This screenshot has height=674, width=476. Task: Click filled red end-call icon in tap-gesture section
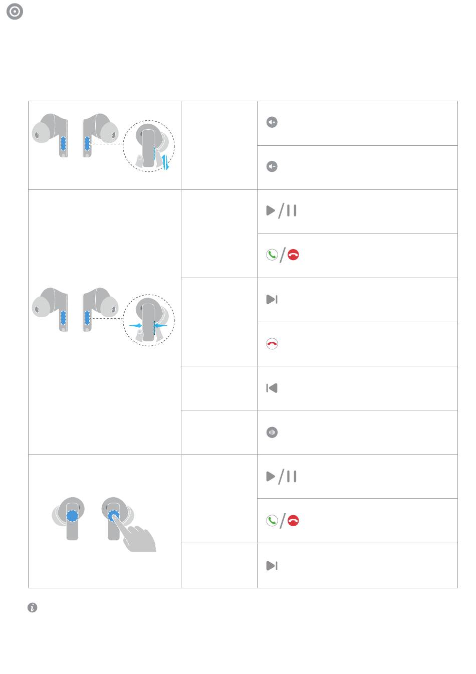[294, 521]
